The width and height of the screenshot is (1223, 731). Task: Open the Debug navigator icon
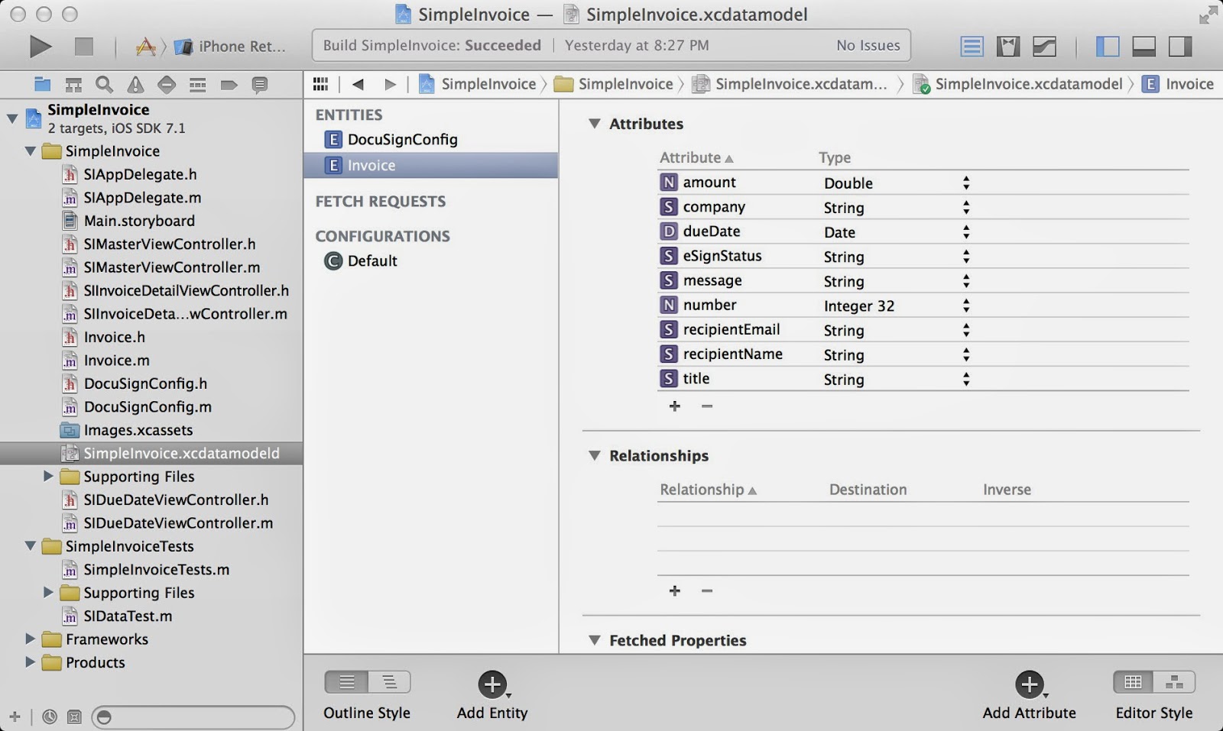(x=197, y=84)
